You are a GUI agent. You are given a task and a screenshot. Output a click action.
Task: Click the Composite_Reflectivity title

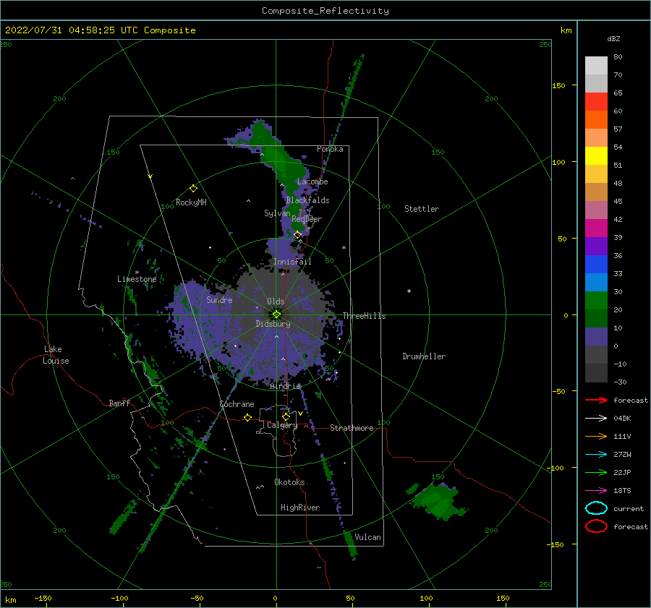(x=325, y=11)
